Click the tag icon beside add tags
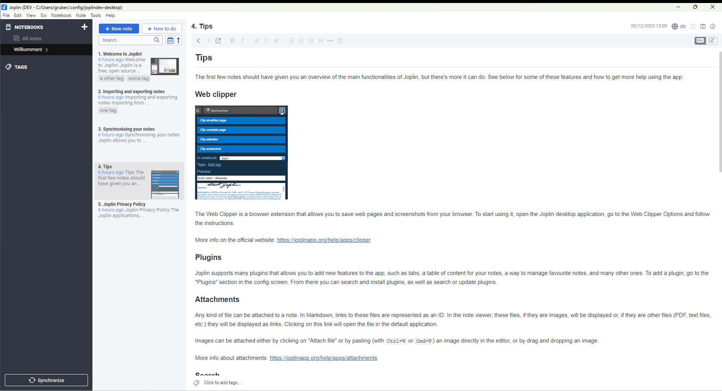This screenshot has height=391, width=722. [x=196, y=383]
